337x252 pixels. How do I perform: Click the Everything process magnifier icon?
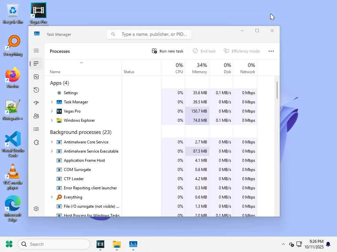point(59,197)
